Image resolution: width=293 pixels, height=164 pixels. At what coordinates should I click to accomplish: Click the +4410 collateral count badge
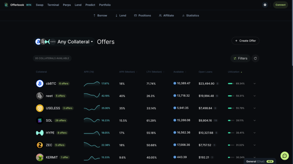[x=53, y=42]
